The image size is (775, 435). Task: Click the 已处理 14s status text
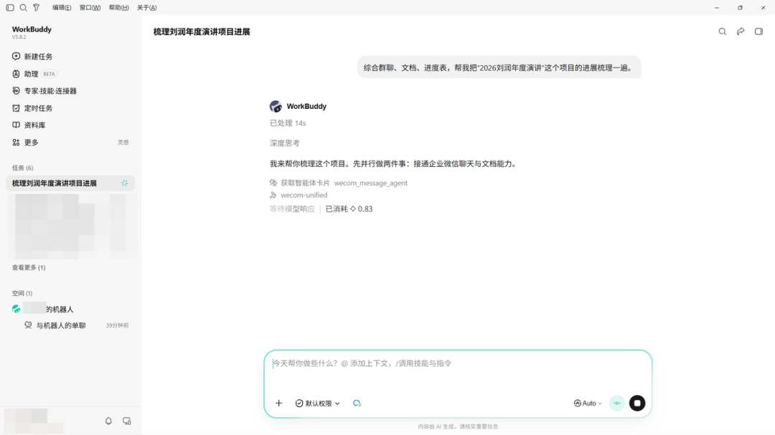click(288, 123)
